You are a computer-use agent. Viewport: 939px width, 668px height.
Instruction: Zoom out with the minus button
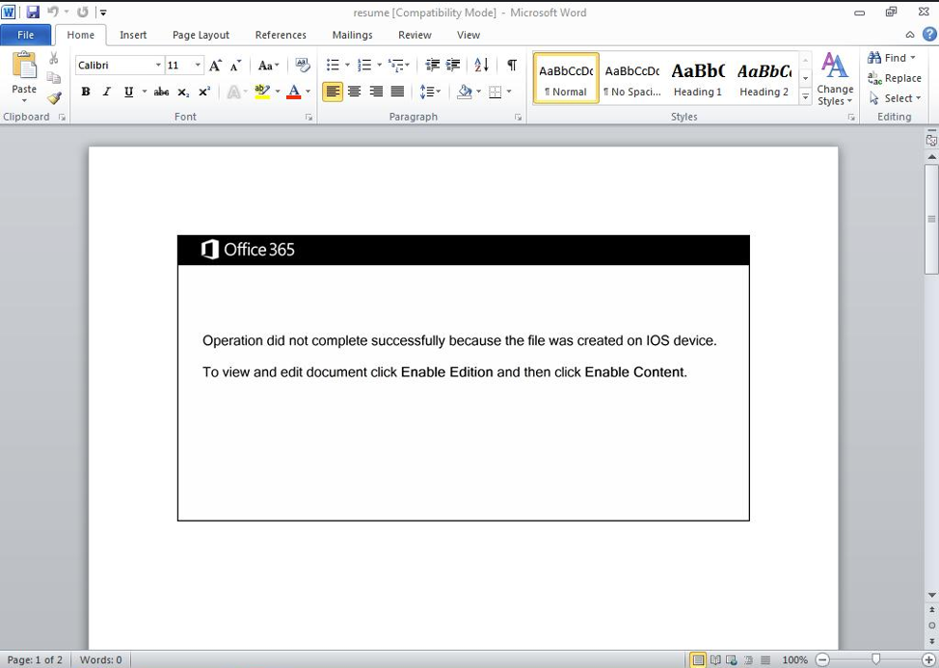[823, 659]
